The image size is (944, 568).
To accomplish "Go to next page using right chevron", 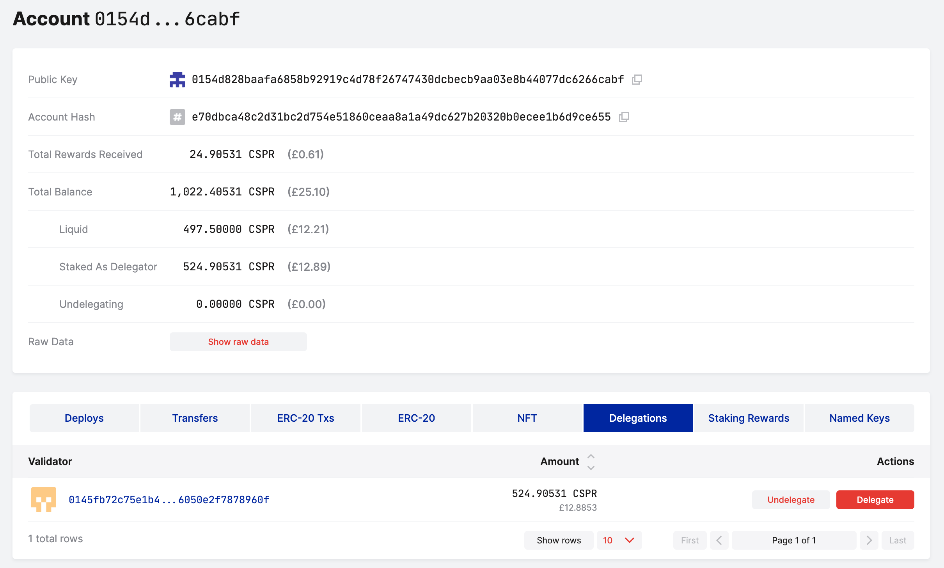I will (x=869, y=540).
